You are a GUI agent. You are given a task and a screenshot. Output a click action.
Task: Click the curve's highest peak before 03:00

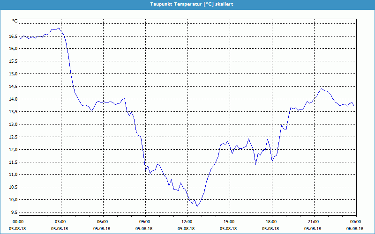[59, 28]
